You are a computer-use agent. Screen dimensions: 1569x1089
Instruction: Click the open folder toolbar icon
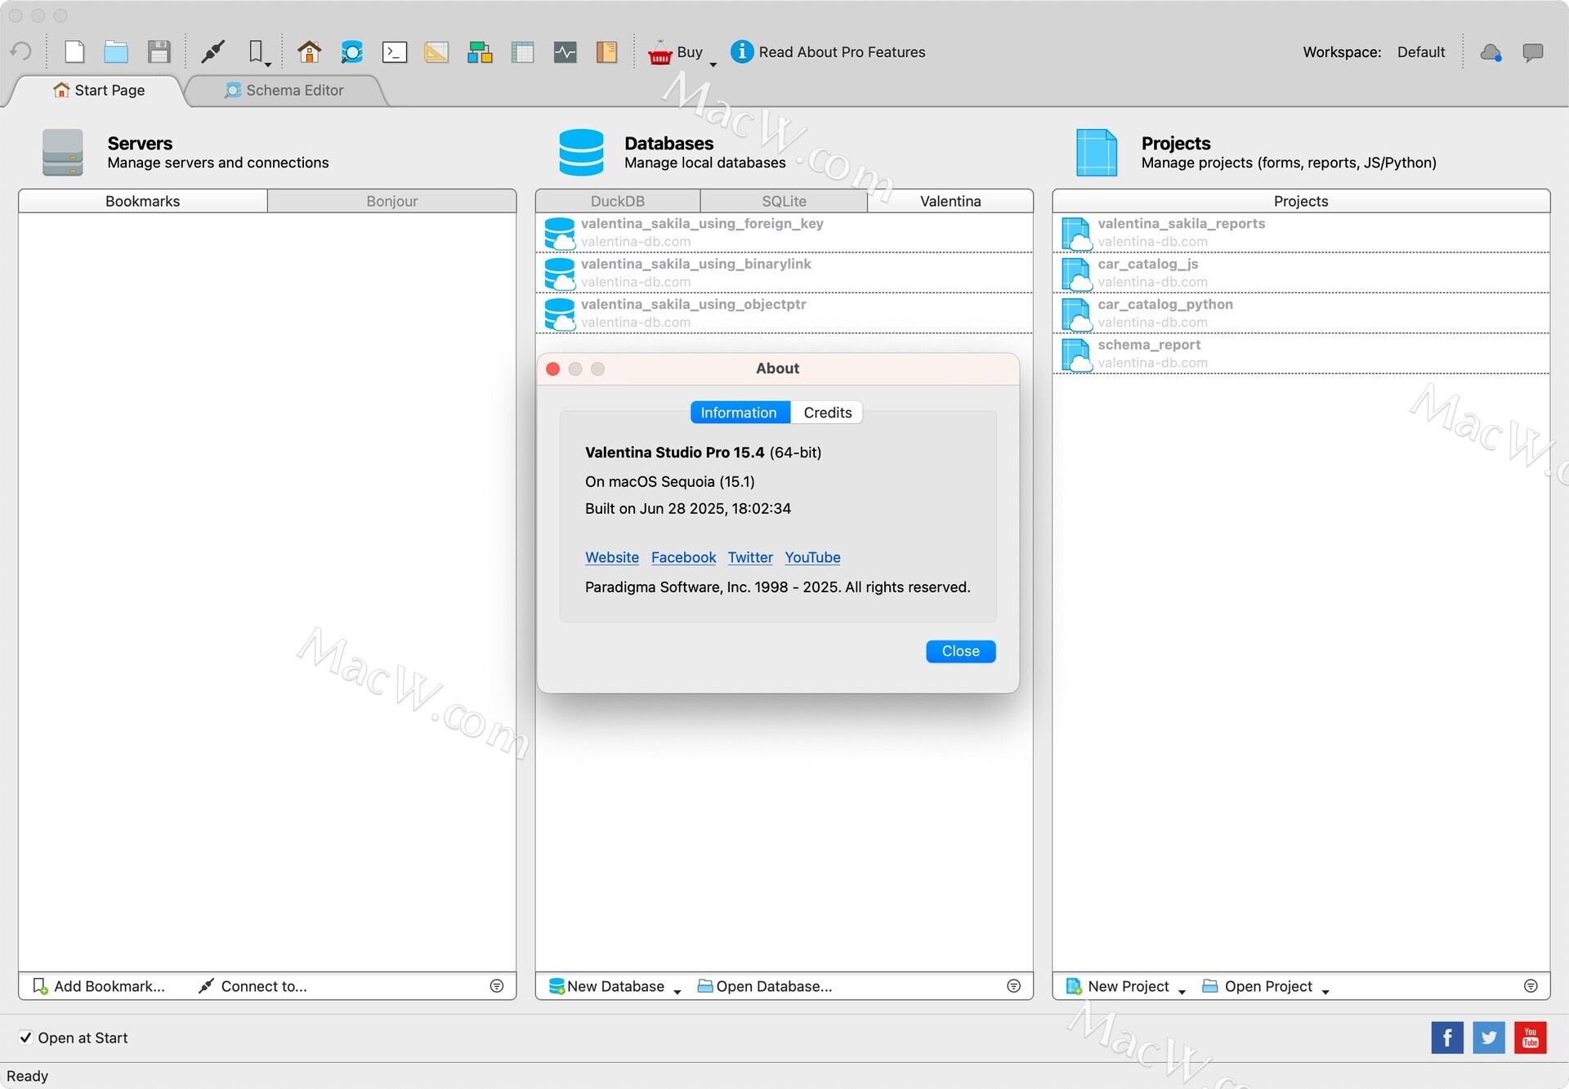116,51
